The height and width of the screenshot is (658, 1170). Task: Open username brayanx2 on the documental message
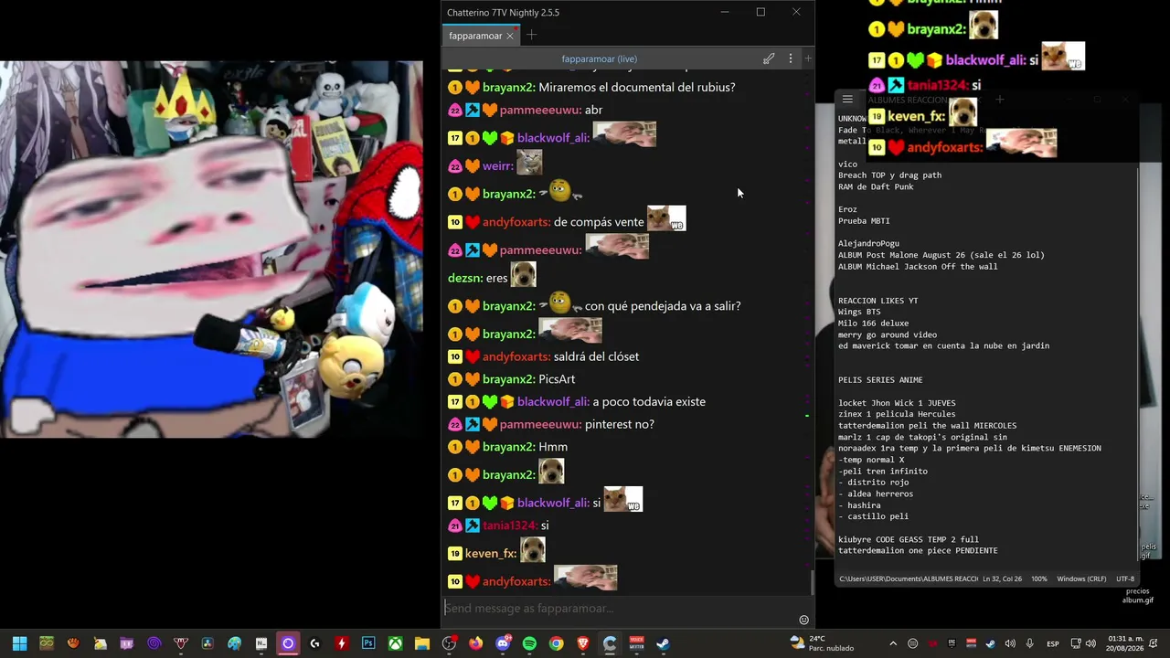click(508, 88)
